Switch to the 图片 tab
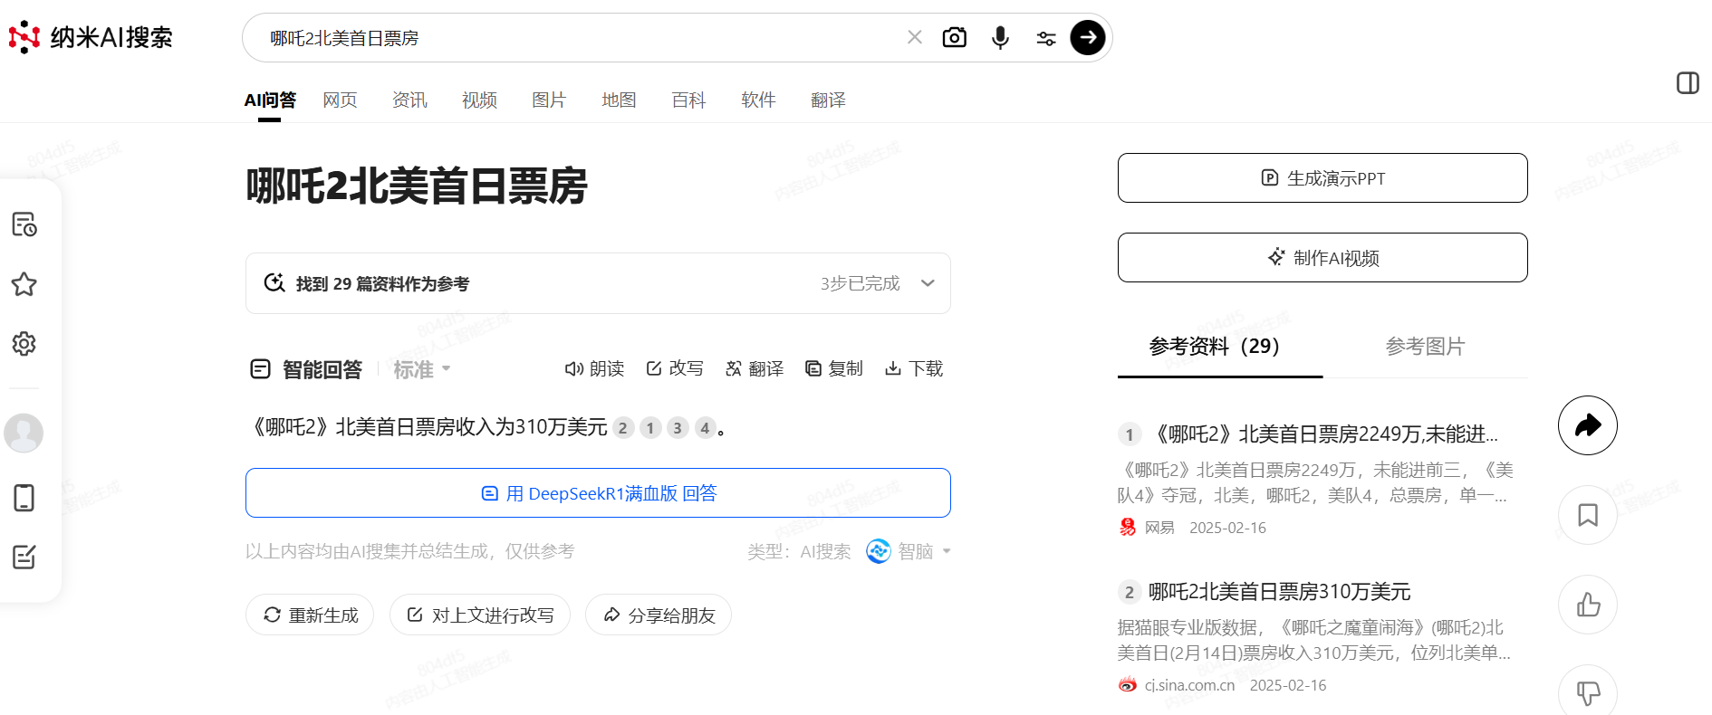The image size is (1712, 715). click(x=549, y=100)
